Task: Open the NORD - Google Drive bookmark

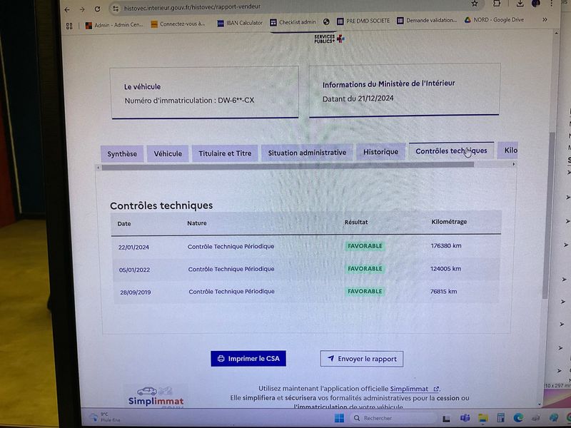Action: click(x=494, y=20)
